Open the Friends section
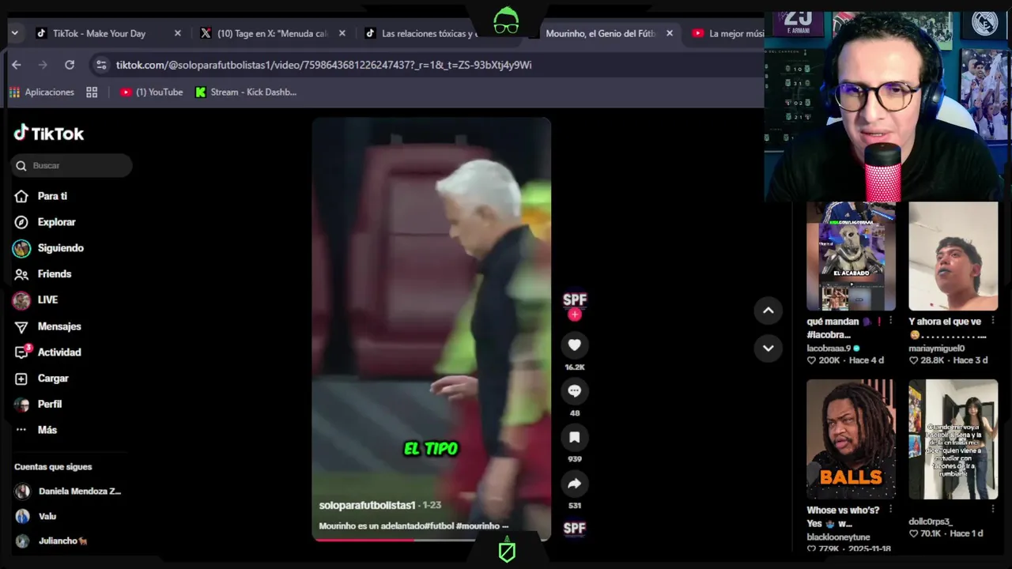The width and height of the screenshot is (1012, 569). pyautogui.click(x=43, y=274)
